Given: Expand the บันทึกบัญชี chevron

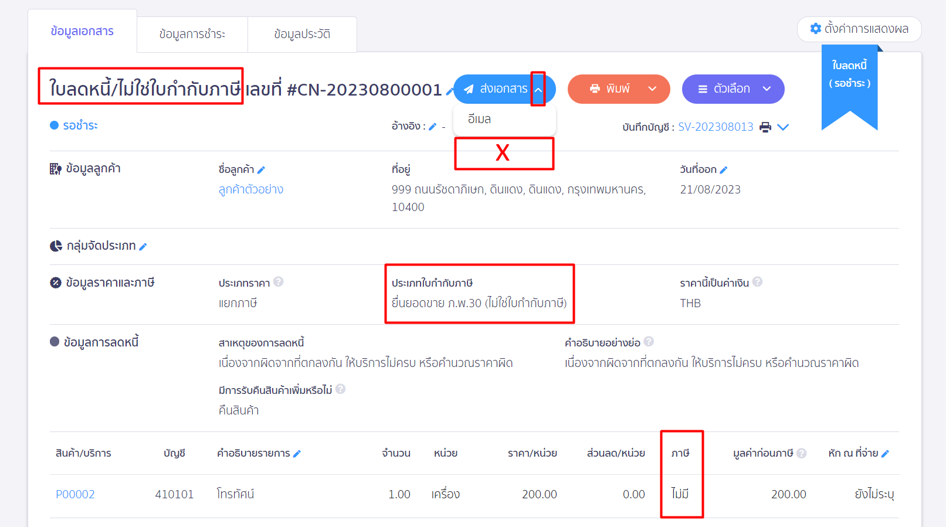Looking at the screenshot, I should [783, 127].
